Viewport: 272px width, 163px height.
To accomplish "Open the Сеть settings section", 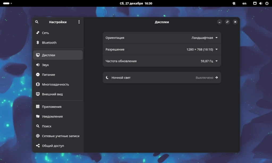I will pos(58,33).
